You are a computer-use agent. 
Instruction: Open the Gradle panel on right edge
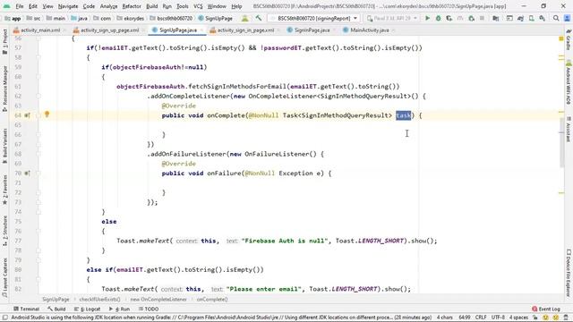569,40
